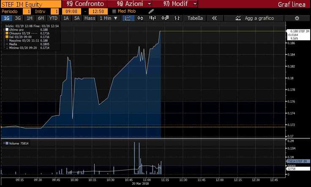Click the pencil edit icon

pyautogui.click(x=151, y=11)
